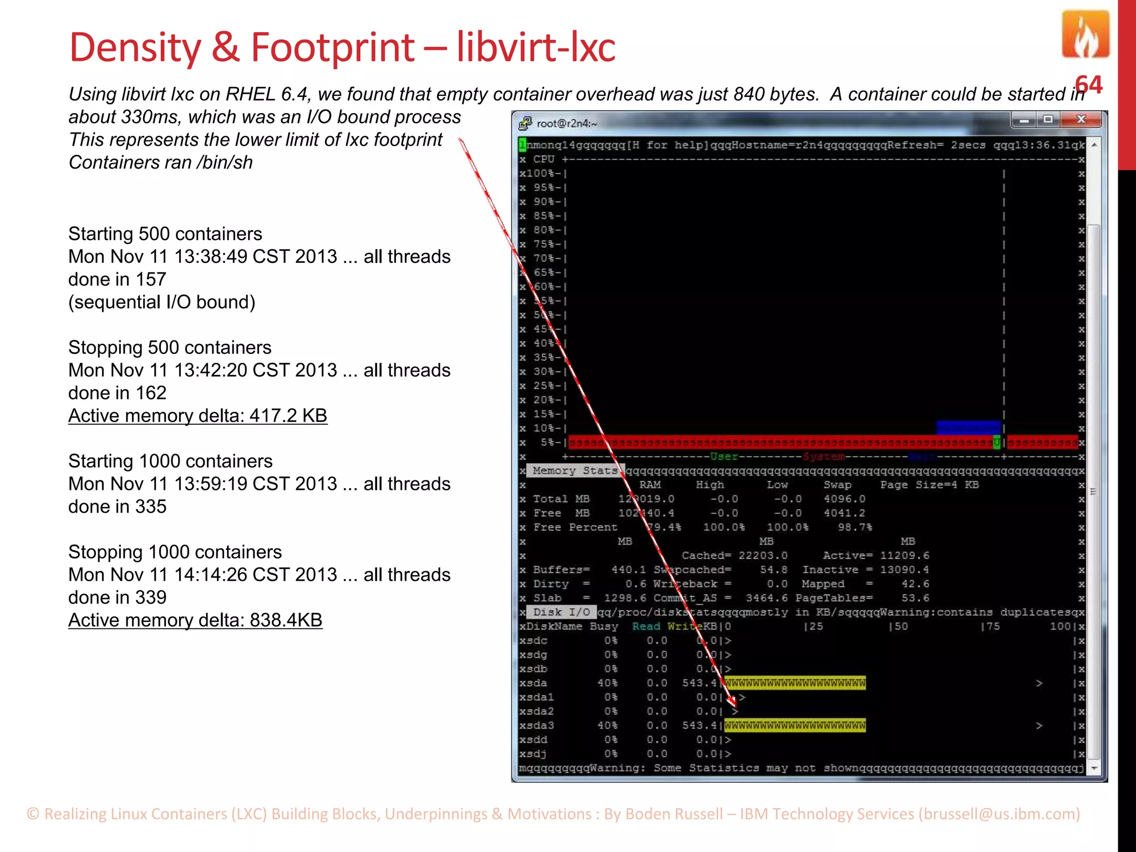
Task: Click the 'Free Percent' memory row label
Action: (x=575, y=528)
